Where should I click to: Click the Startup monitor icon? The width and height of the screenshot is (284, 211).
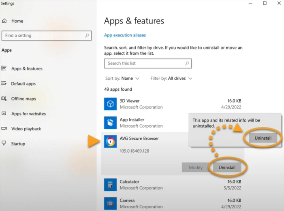[4, 143]
